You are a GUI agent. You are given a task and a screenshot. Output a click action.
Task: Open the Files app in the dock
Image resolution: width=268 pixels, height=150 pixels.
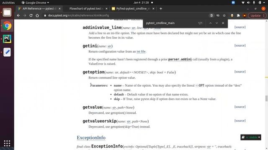(x=7, y=12)
